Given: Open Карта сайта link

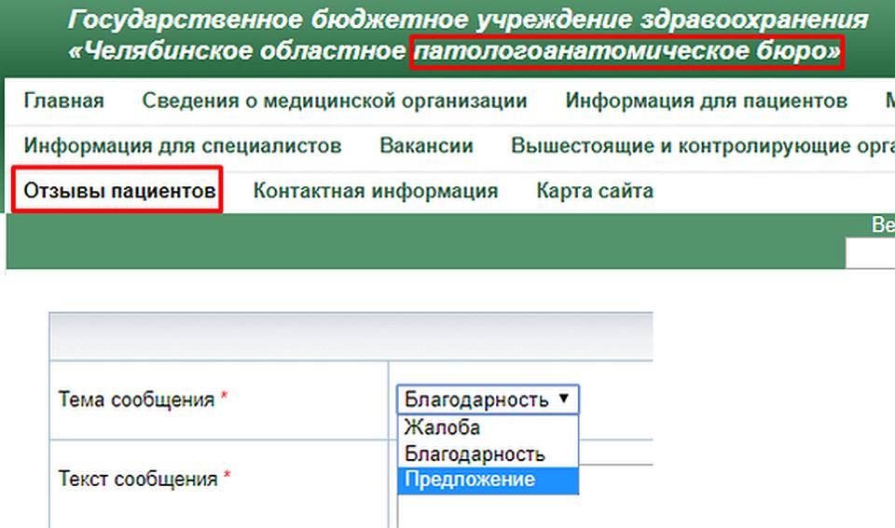Looking at the screenshot, I should tap(595, 191).
